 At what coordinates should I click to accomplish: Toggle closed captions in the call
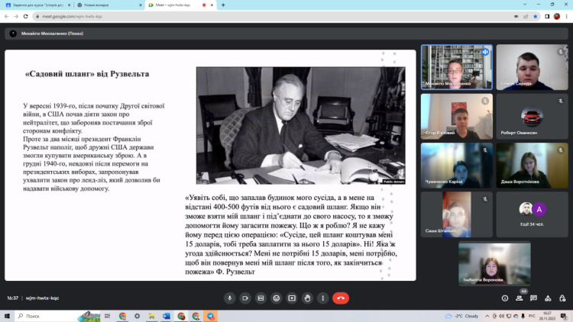pyautogui.click(x=261, y=298)
